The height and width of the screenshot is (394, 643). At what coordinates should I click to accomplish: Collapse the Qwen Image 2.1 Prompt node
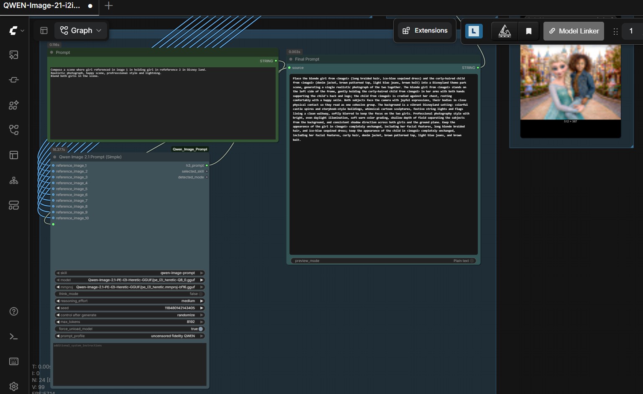pyautogui.click(x=55, y=157)
